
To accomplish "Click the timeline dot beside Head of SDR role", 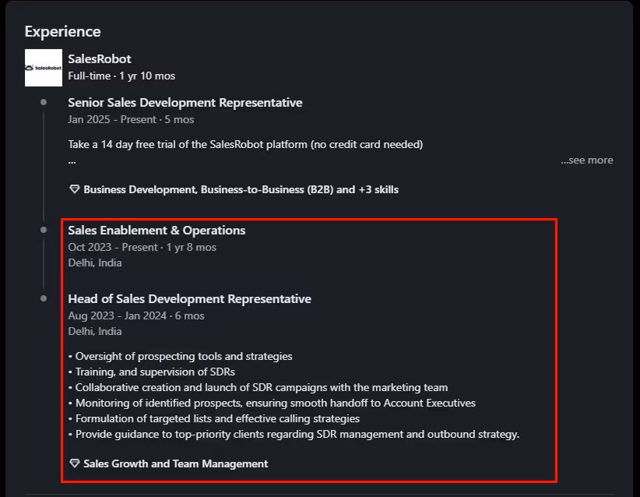I will coord(44,297).
